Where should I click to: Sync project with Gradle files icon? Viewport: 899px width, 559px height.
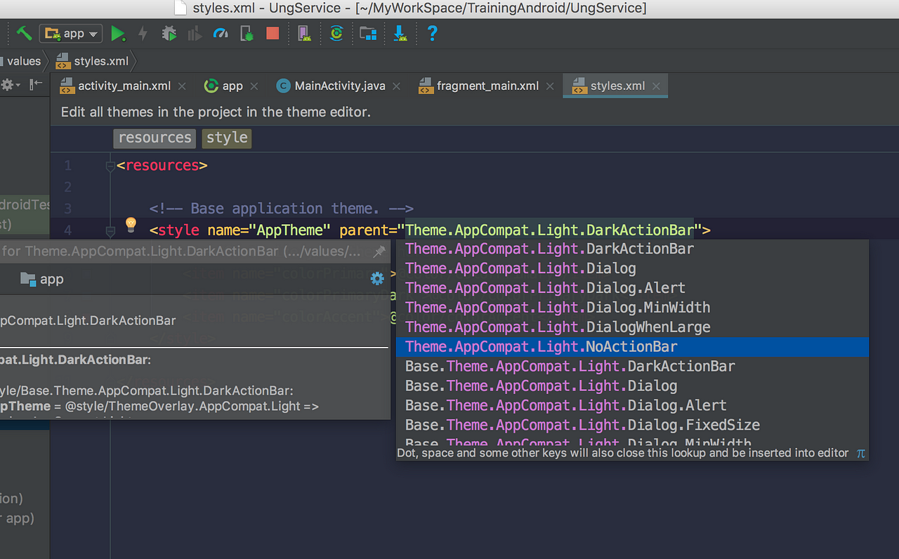(x=336, y=33)
